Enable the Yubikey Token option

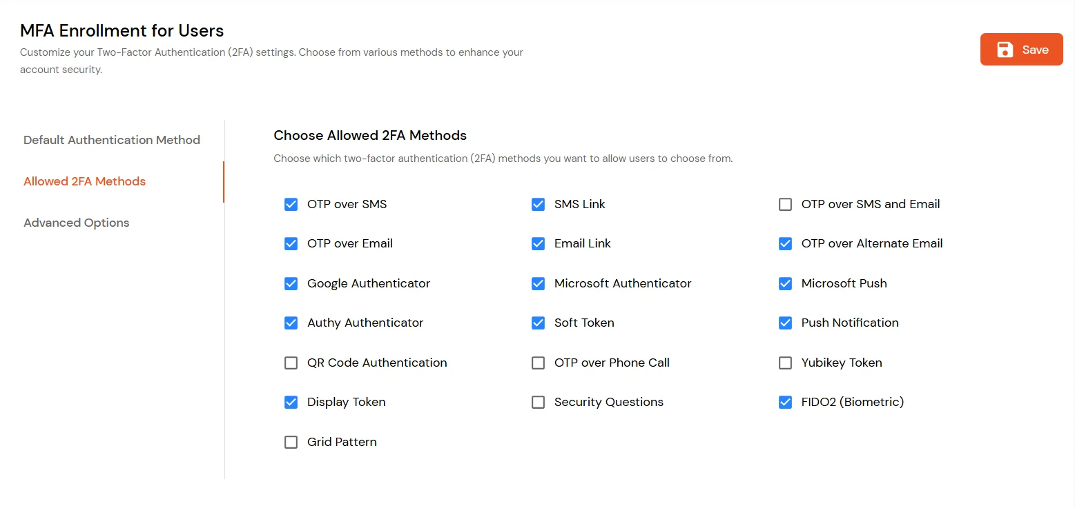pyautogui.click(x=785, y=363)
